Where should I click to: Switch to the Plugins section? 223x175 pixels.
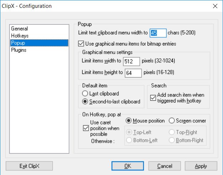tap(19, 50)
